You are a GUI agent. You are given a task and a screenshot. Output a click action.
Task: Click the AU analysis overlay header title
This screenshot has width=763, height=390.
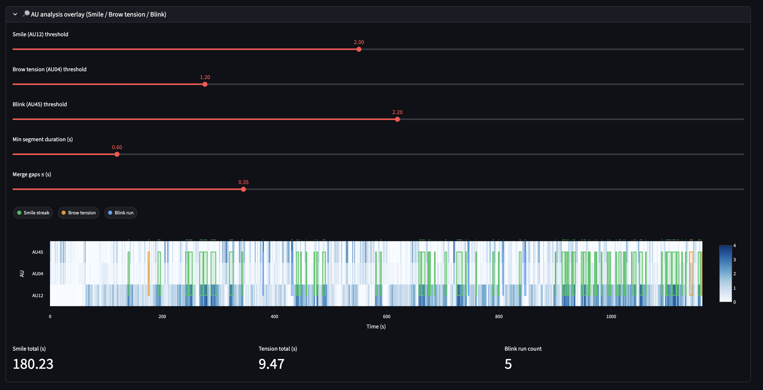click(98, 14)
